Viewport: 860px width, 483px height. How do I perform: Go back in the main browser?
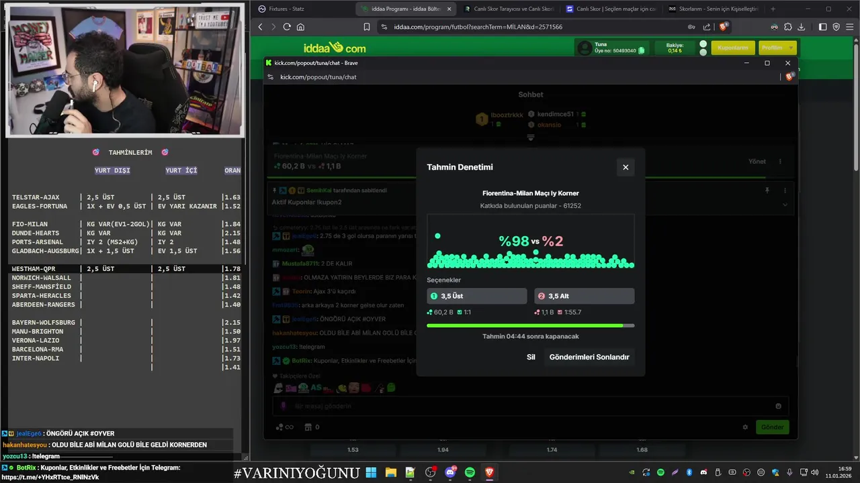pyautogui.click(x=261, y=27)
